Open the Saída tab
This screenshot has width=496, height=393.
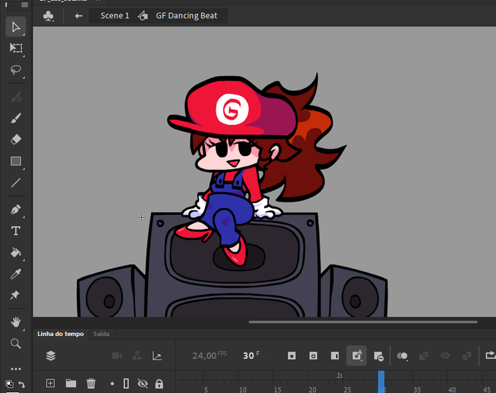tap(101, 334)
